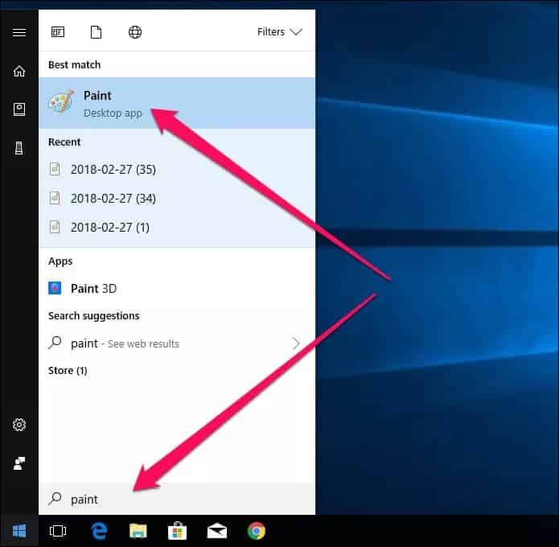Screen dimensions: 559x547
Task: Open the Notebook icon in Cortana sidebar
Action: tap(19, 109)
